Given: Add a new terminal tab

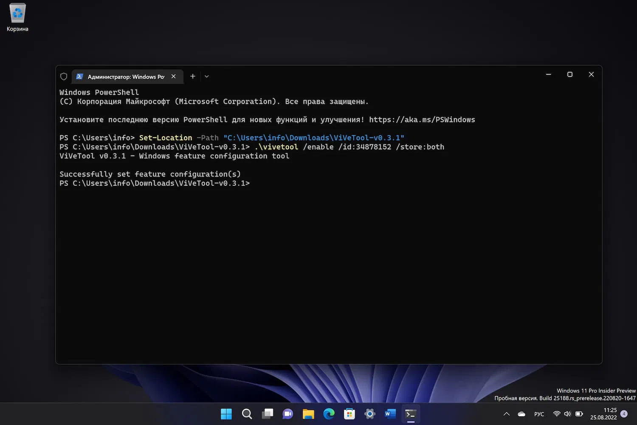Looking at the screenshot, I should point(193,76).
